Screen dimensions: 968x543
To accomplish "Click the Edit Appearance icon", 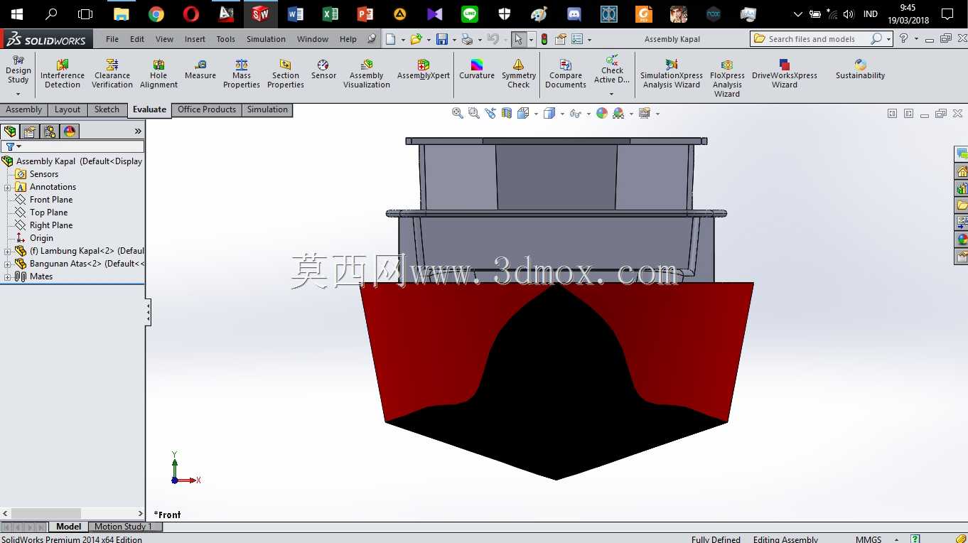I will tap(602, 113).
